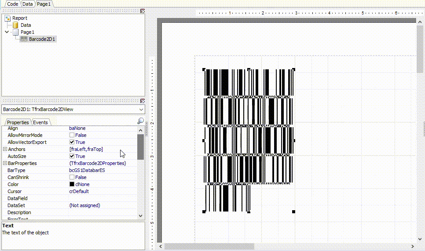Click the black Color swatch clNone
Image resolution: width=425 pixels, height=251 pixels.
(x=72, y=184)
